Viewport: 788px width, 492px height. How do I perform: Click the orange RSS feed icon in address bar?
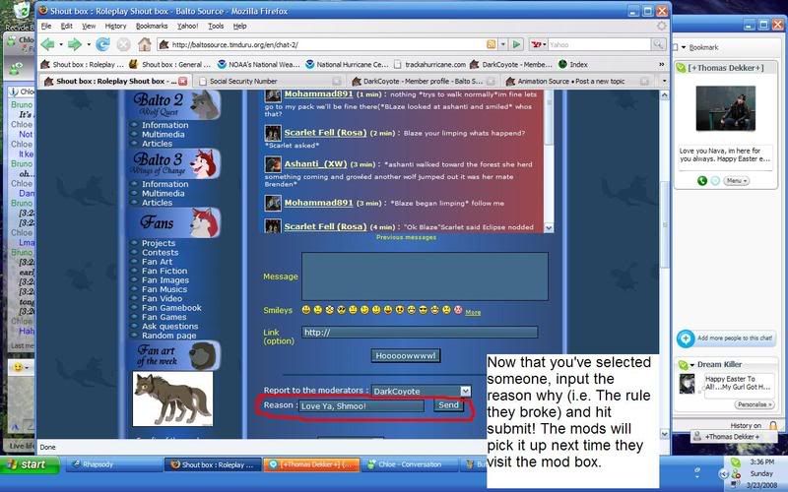click(491, 44)
